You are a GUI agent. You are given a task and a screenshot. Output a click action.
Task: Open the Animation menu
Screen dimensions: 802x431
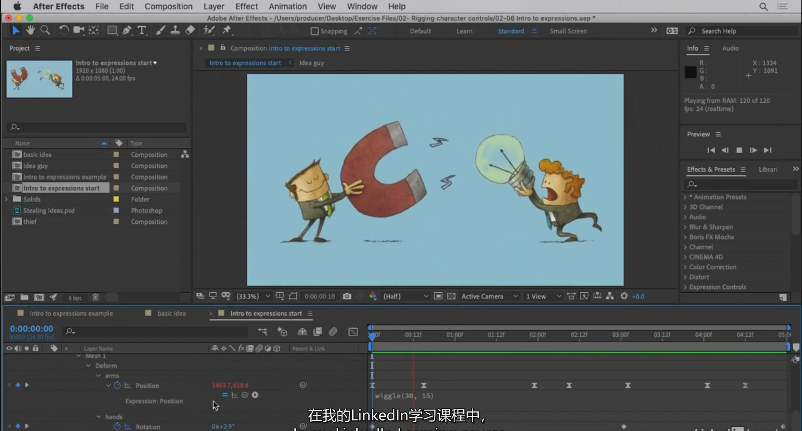coord(287,6)
